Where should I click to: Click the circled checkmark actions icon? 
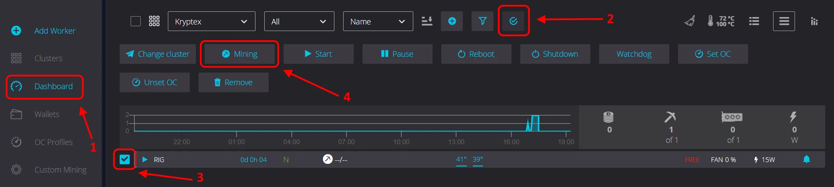pos(513,21)
